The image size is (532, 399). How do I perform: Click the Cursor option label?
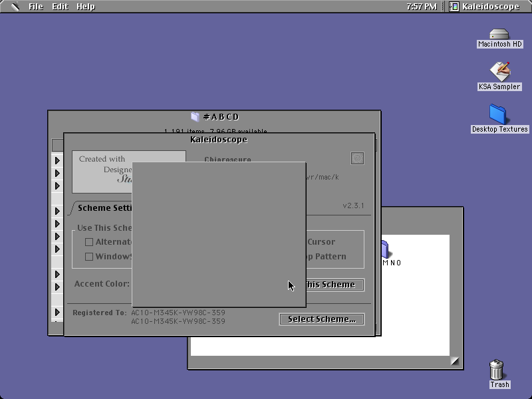pos(321,242)
